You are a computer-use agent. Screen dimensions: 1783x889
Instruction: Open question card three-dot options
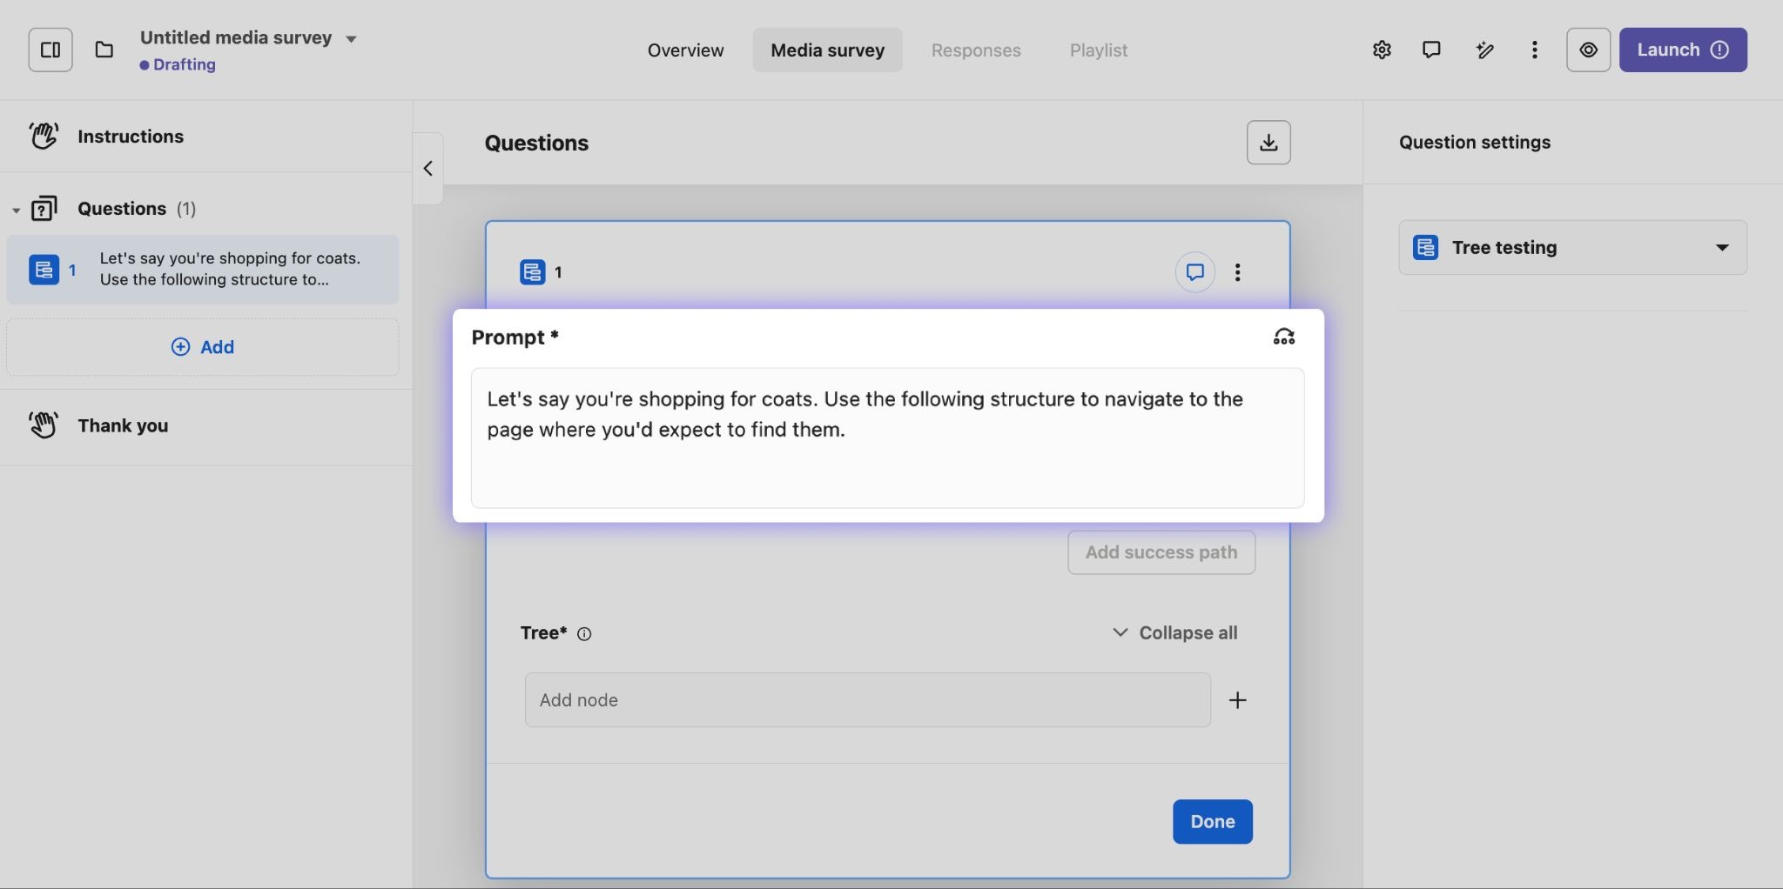[x=1237, y=272]
